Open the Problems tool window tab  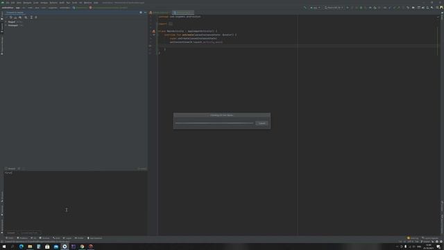click(22, 238)
